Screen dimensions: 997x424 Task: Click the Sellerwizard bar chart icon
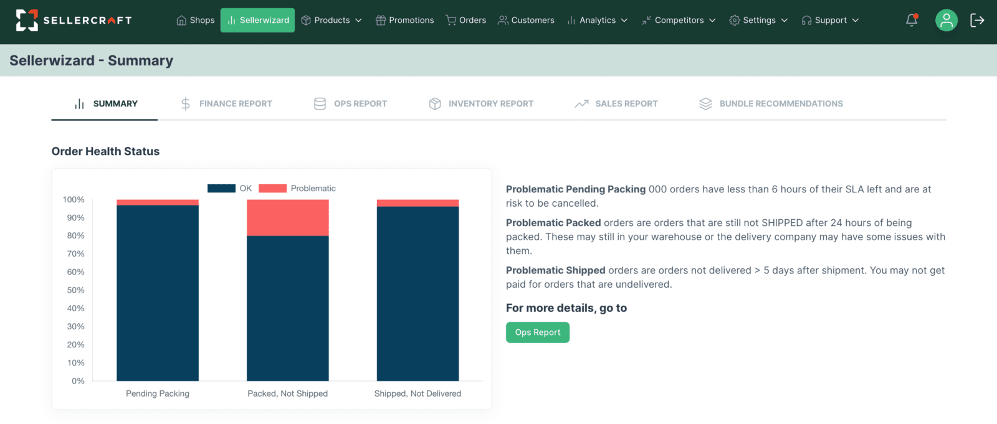231,21
